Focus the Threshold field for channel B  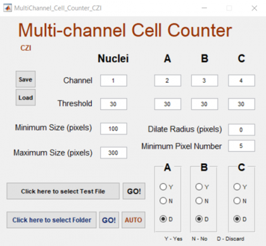pos(205,104)
